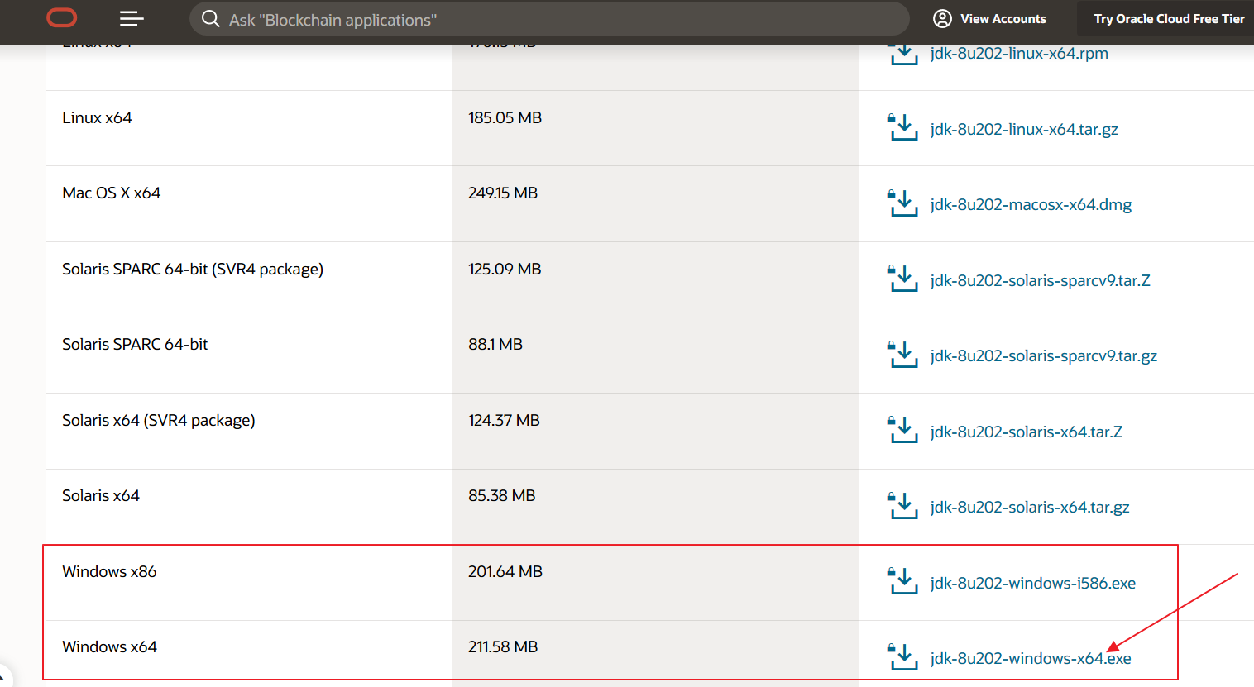Click the View Accounts profile icon
1254x687 pixels.
pos(942,19)
